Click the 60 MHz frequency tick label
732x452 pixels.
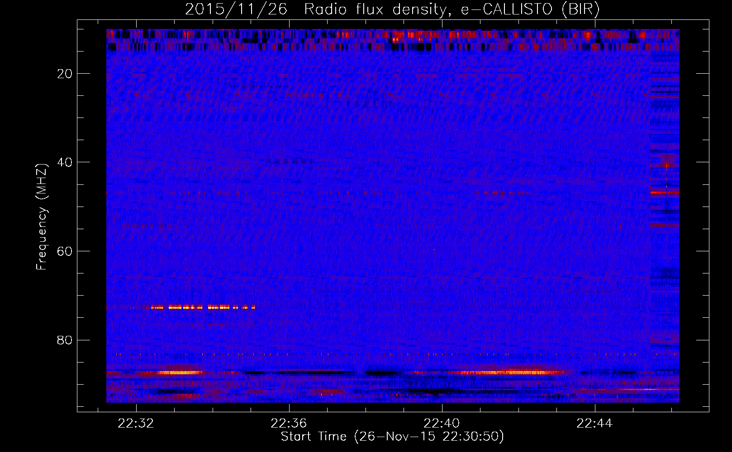coord(65,251)
